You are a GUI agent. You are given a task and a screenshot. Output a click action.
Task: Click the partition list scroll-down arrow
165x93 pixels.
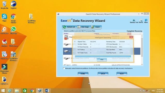[x=142, y=64]
